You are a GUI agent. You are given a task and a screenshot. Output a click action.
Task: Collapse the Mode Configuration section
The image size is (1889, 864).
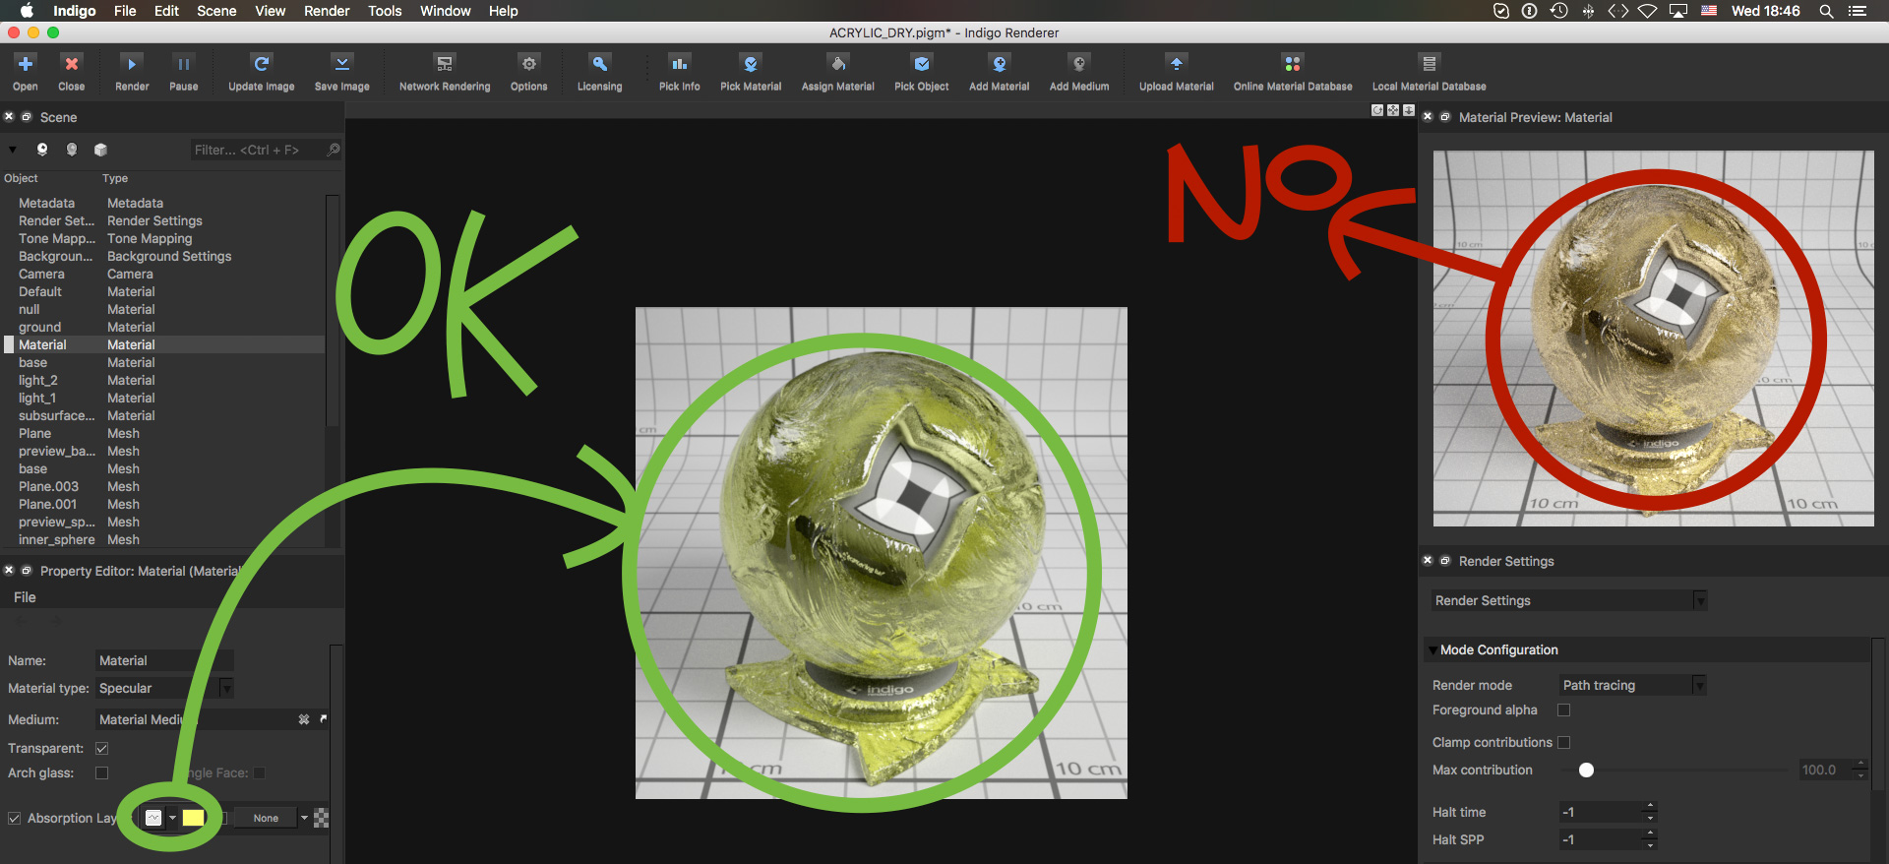click(1432, 650)
